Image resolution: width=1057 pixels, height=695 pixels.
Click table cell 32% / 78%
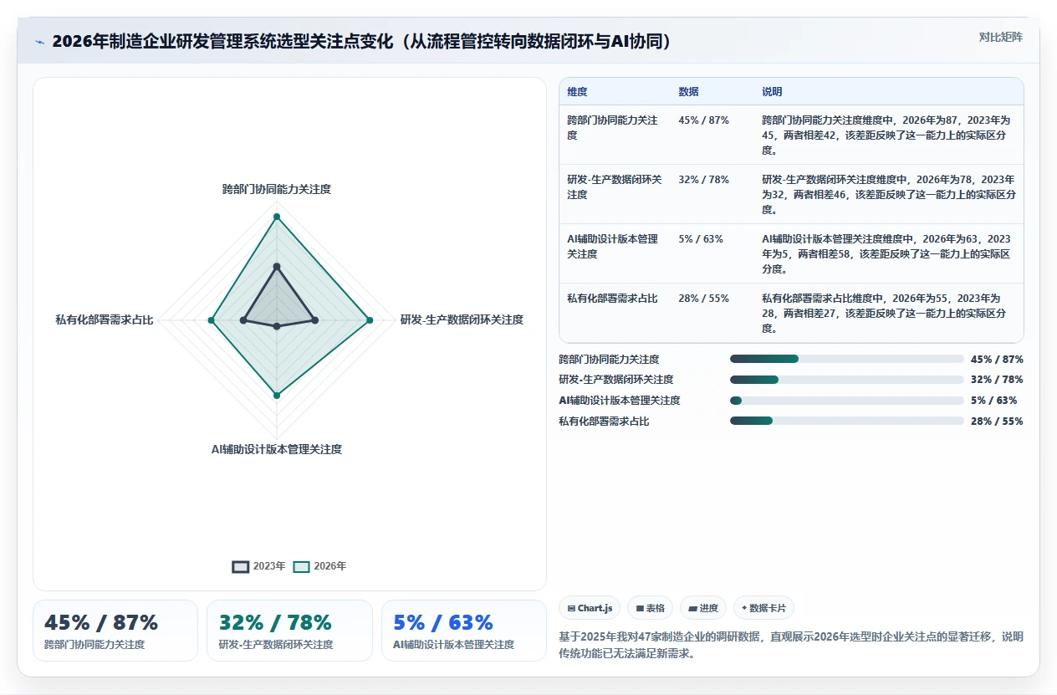(703, 180)
